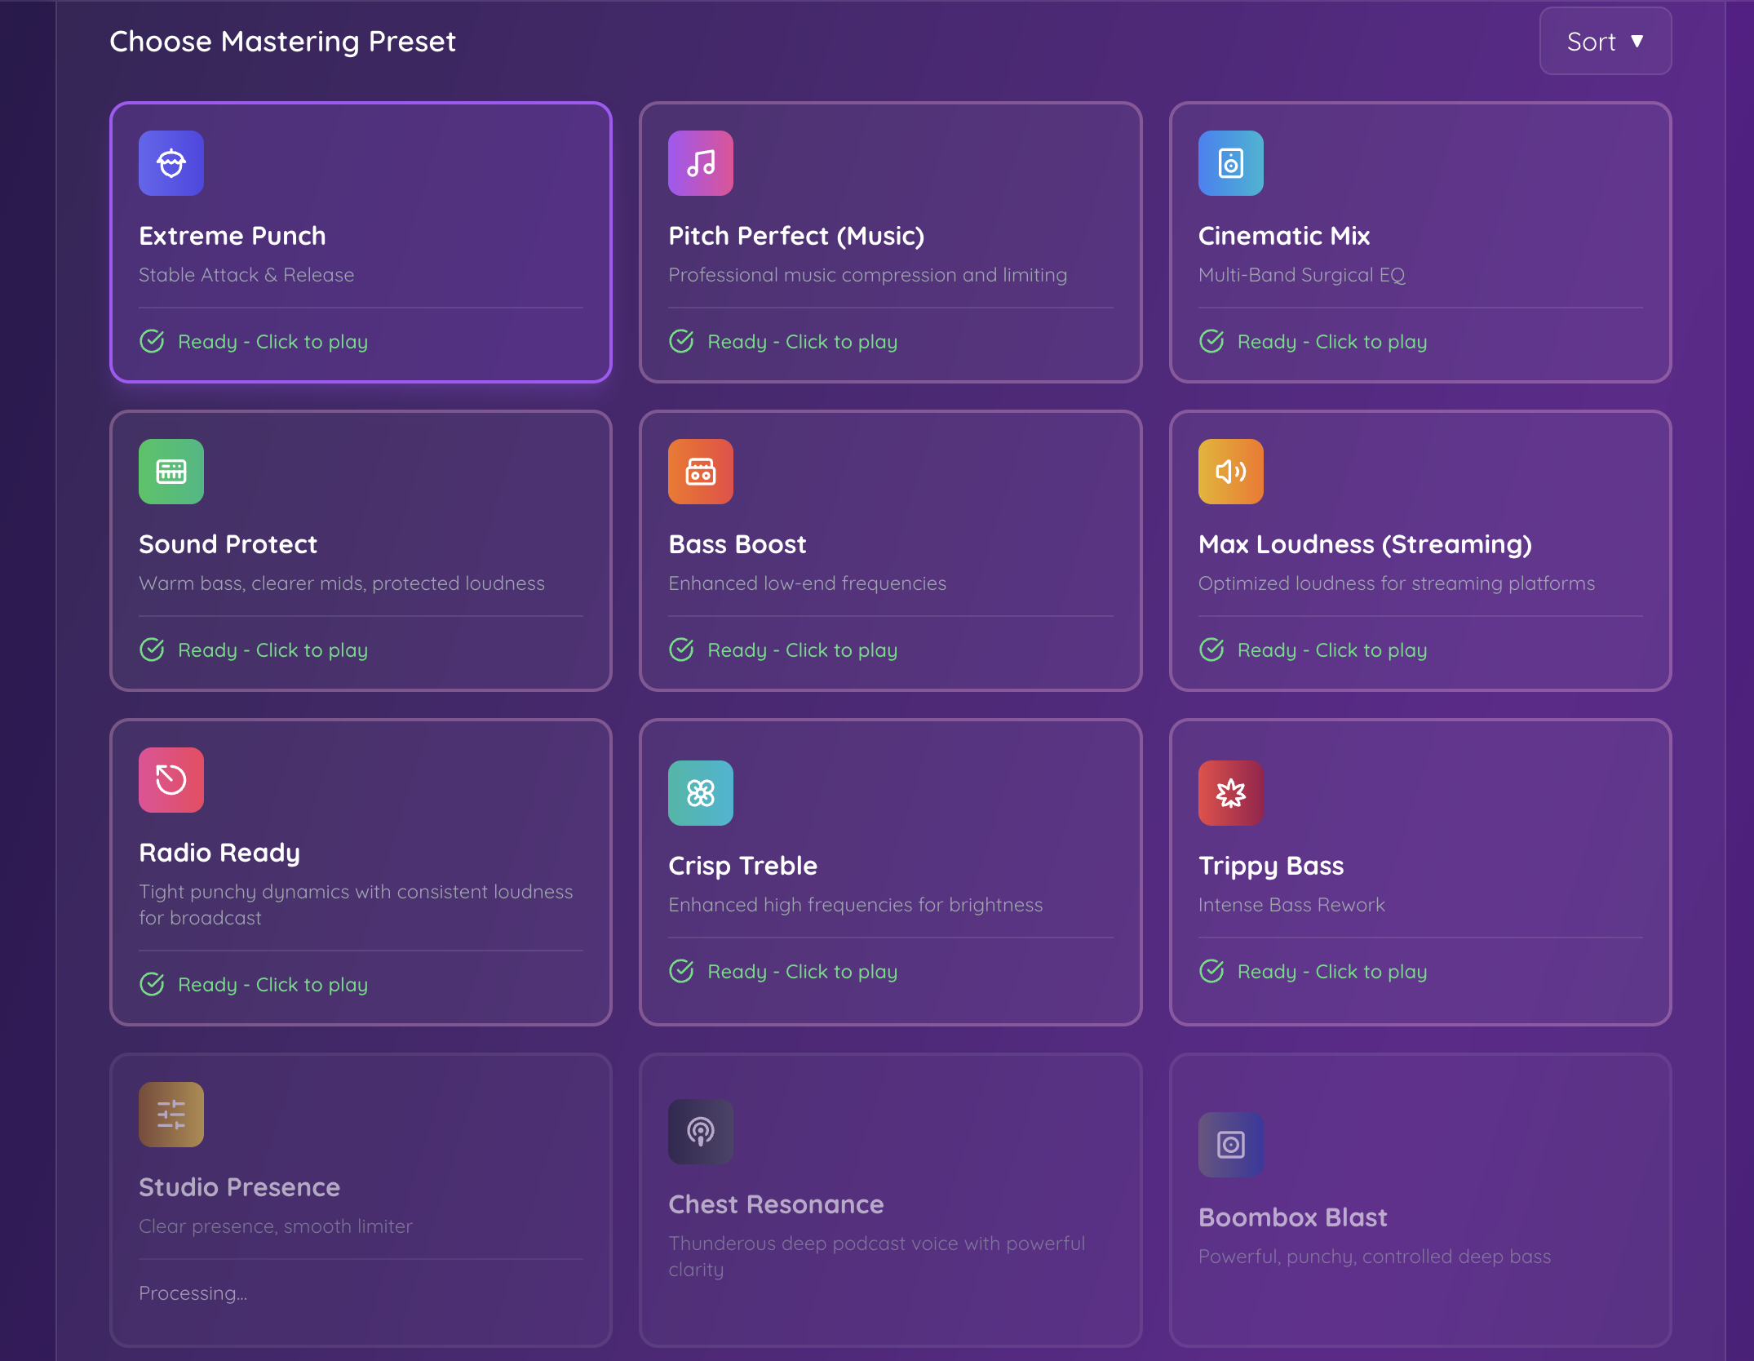This screenshot has height=1361, width=1754.
Task: Click the volume icon on Max Loudness
Action: tap(1230, 472)
